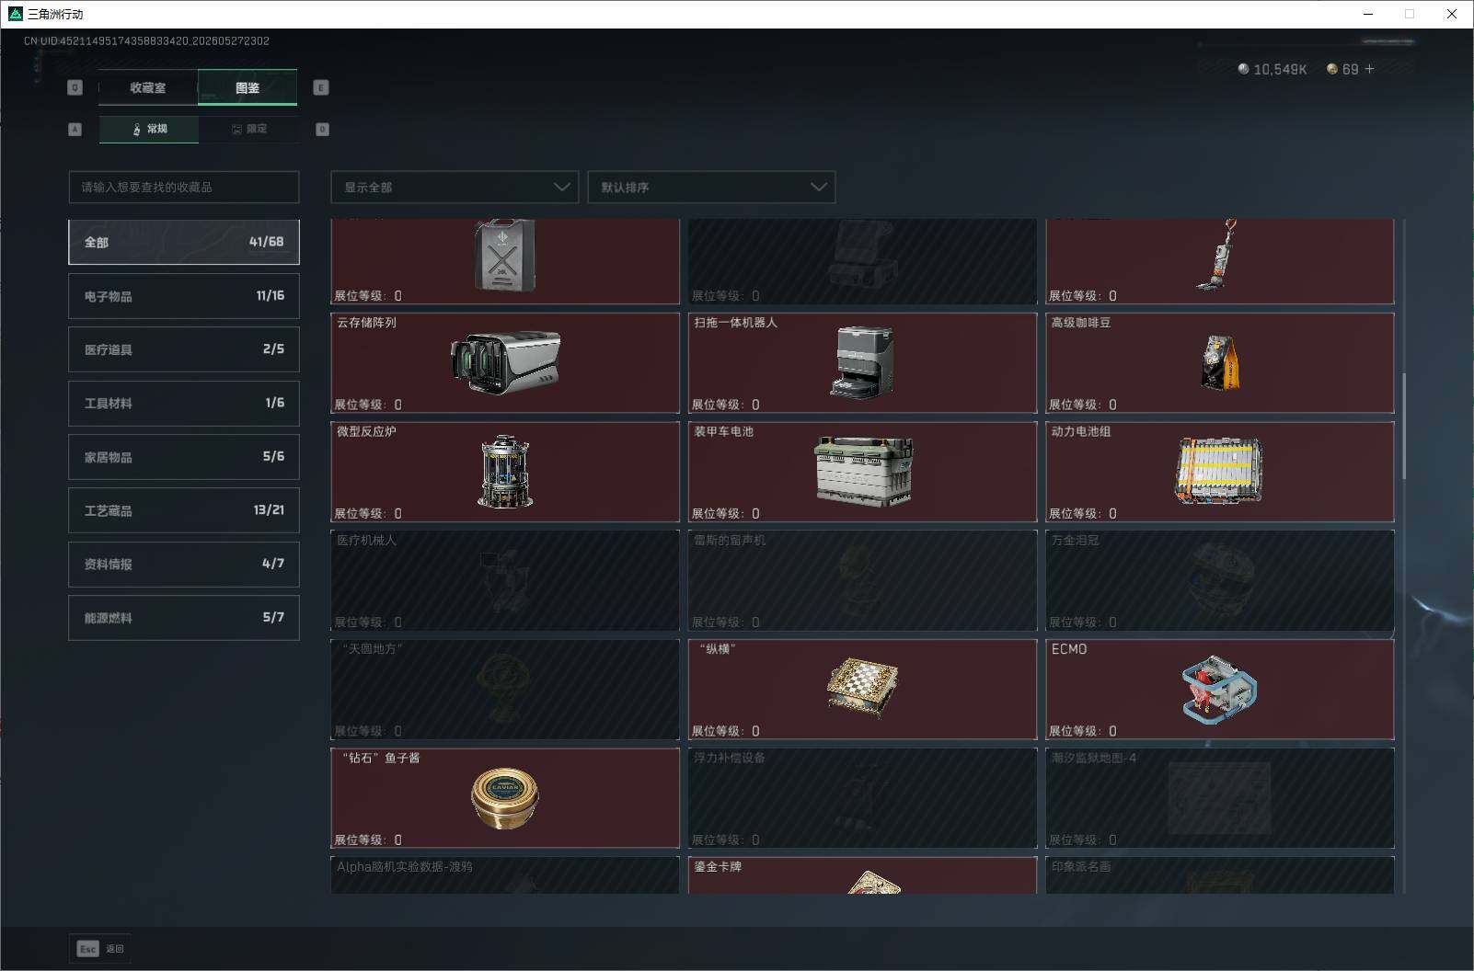Click the plus beside 69 currency
This screenshot has width=1474, height=971.
1369,69
